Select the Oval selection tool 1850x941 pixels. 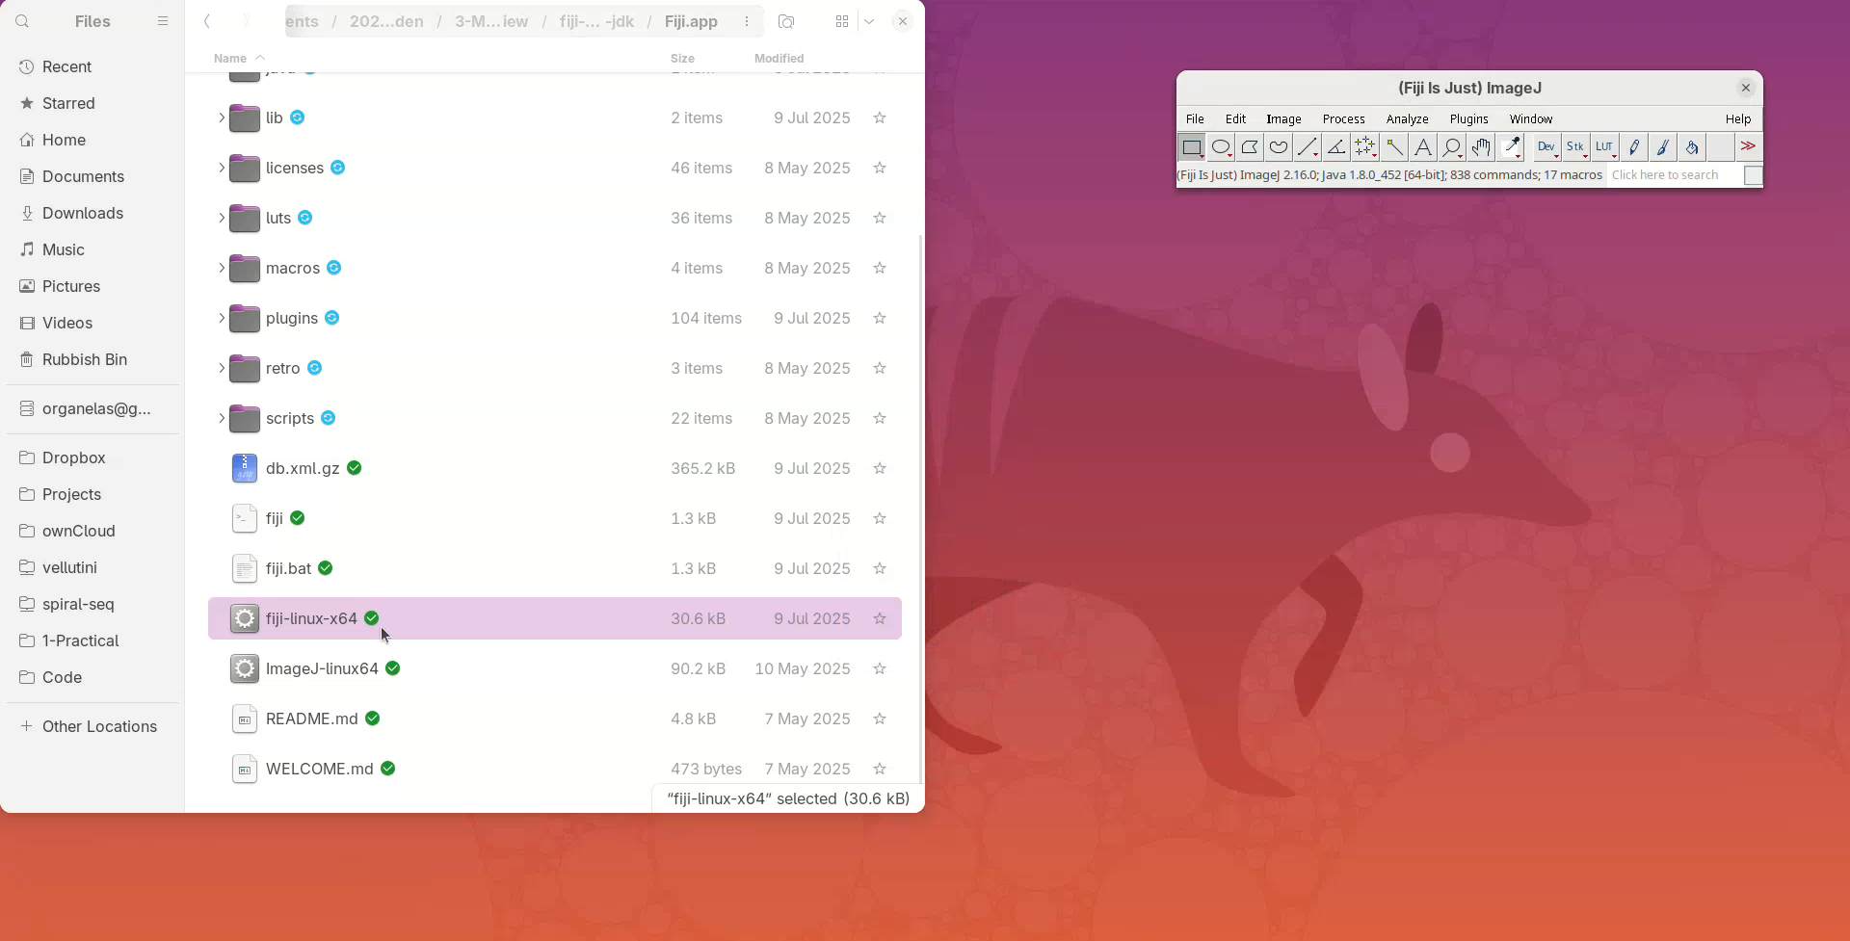click(x=1221, y=147)
